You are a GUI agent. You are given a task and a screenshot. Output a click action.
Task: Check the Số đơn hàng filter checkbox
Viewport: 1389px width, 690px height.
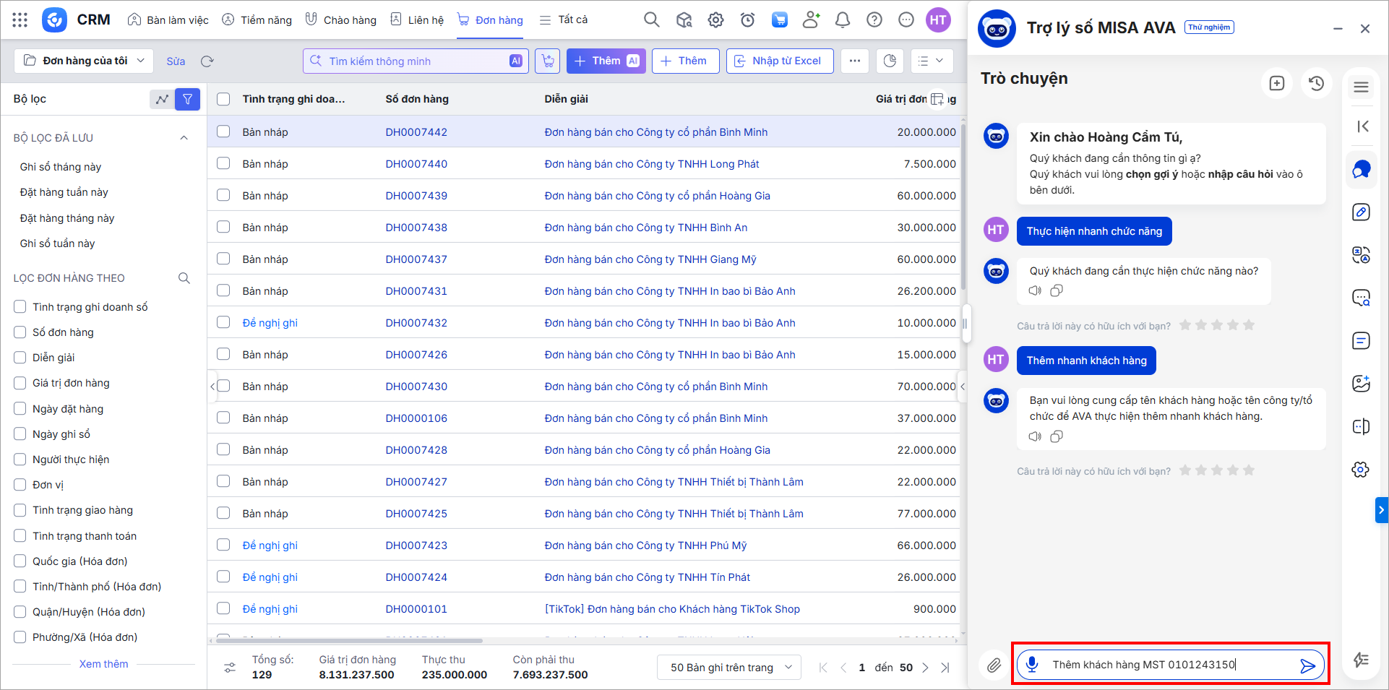click(20, 332)
